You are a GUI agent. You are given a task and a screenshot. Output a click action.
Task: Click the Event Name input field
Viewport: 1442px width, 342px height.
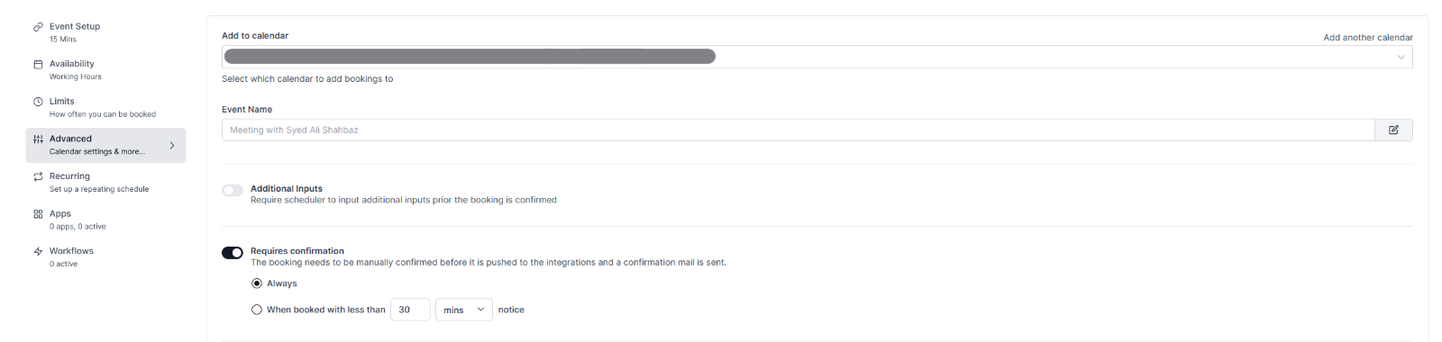point(798,130)
